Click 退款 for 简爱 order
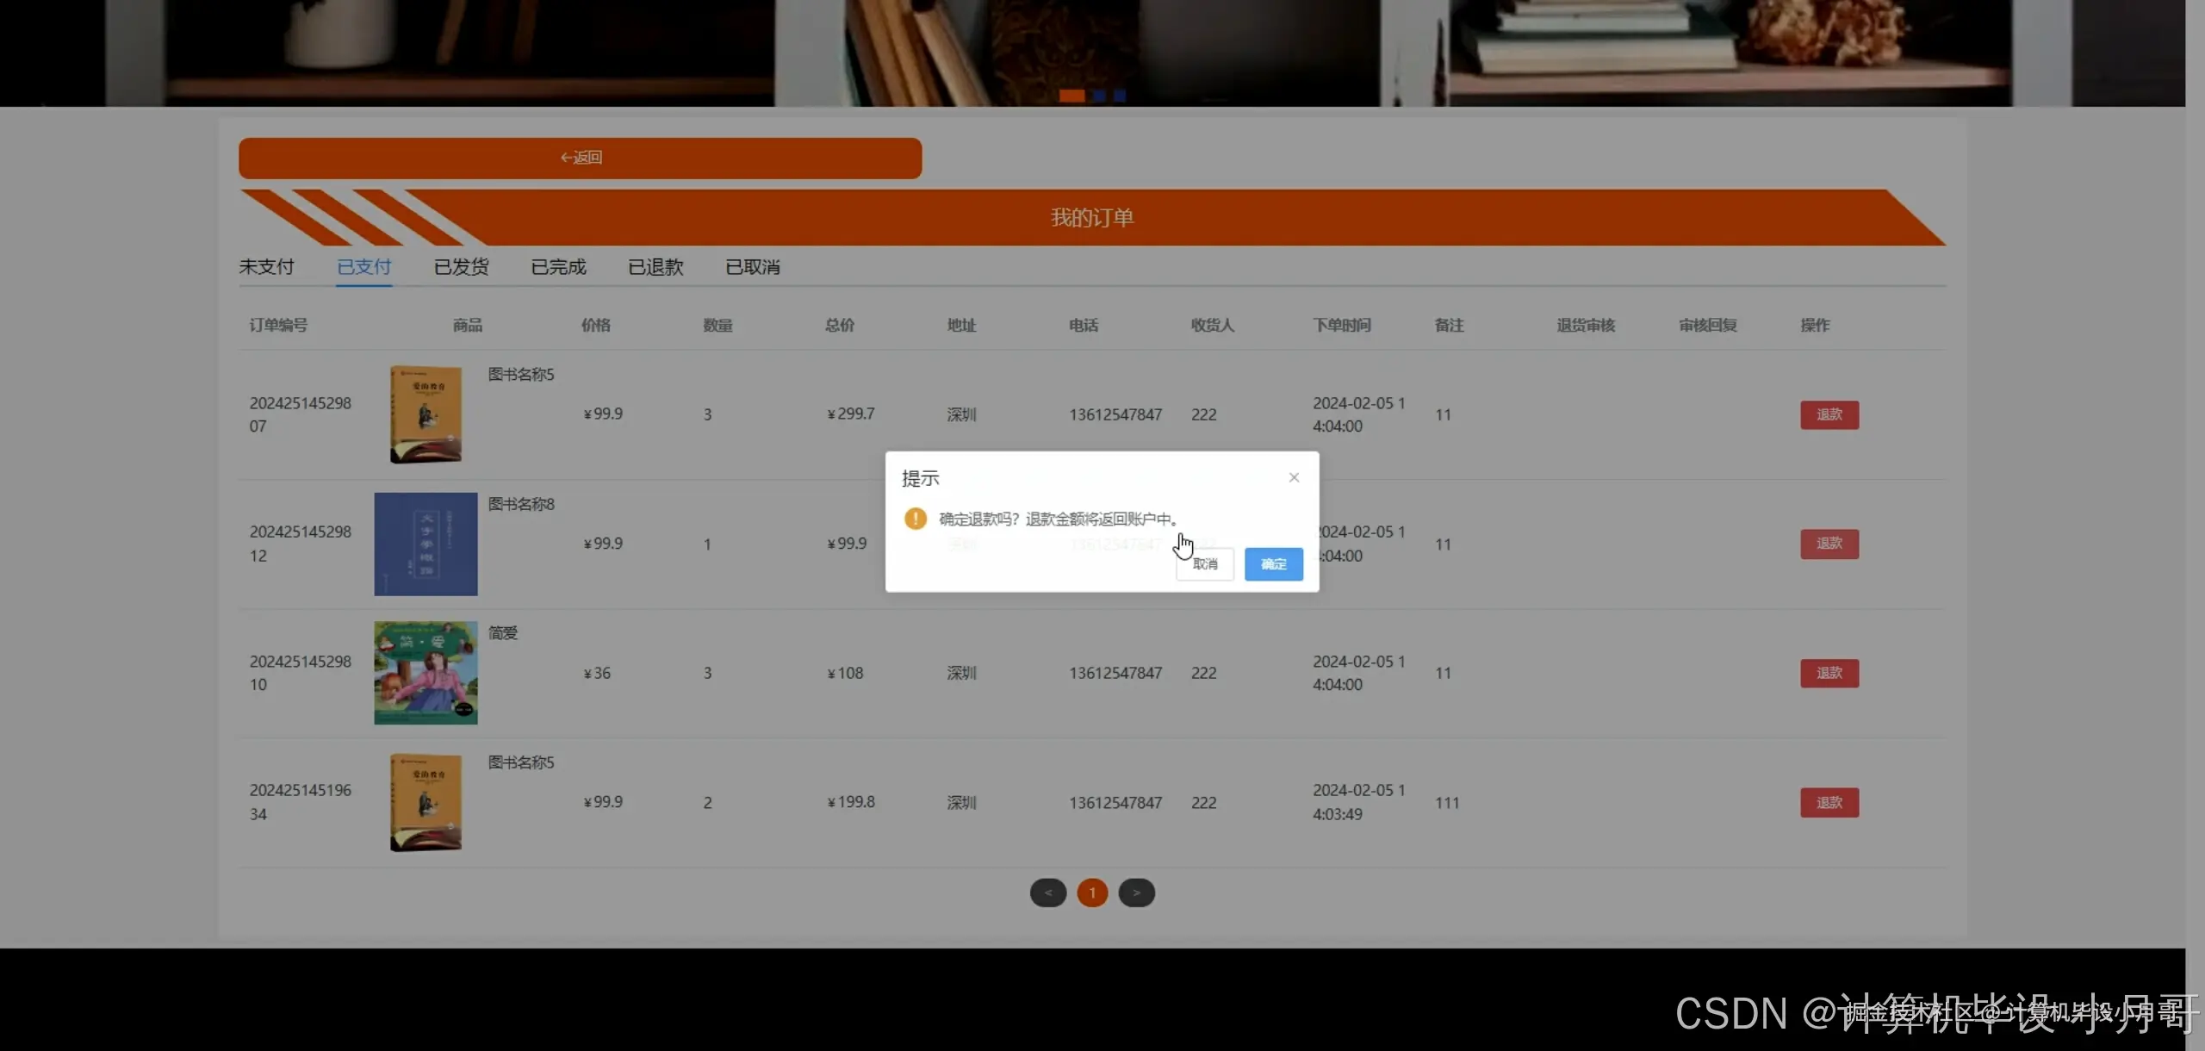Screen dimensions: 2205x1051 (1829, 673)
